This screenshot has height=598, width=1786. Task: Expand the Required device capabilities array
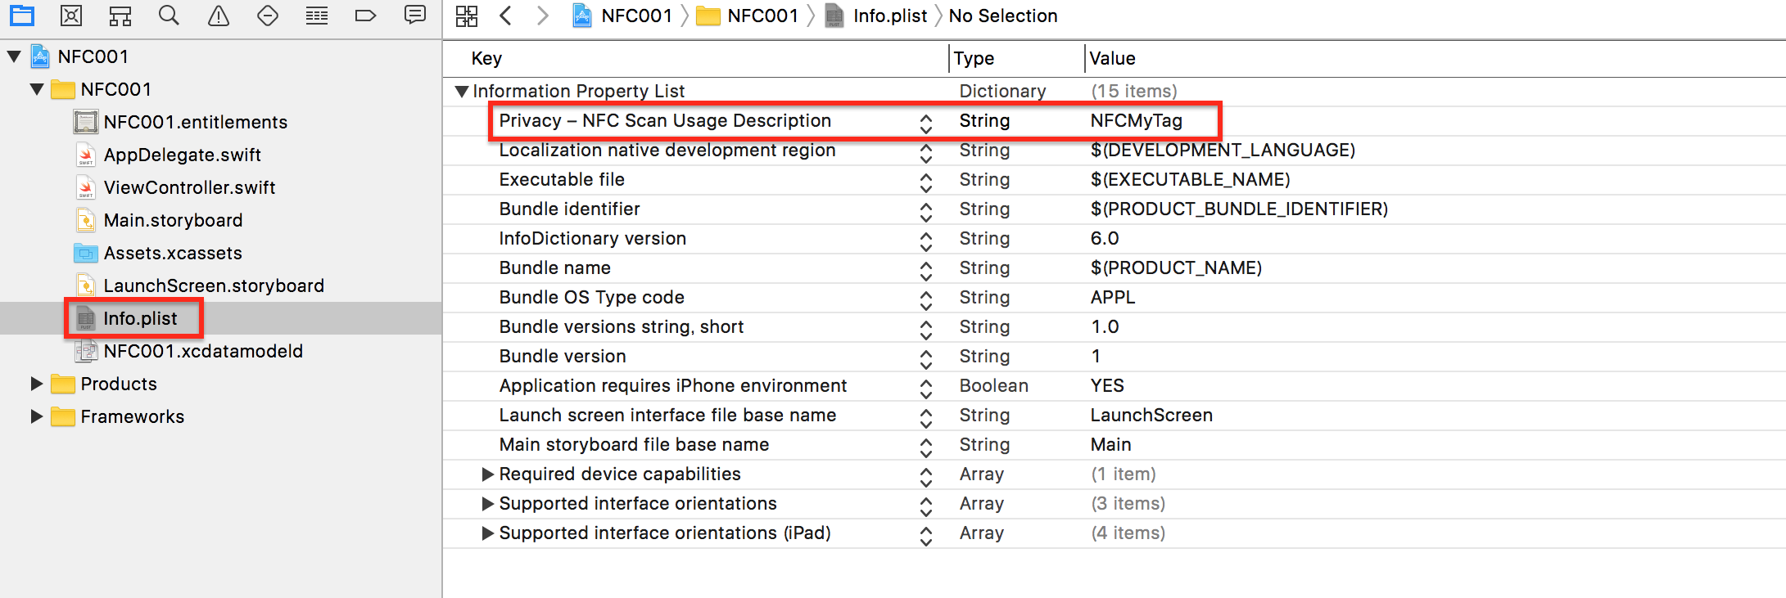[487, 474]
